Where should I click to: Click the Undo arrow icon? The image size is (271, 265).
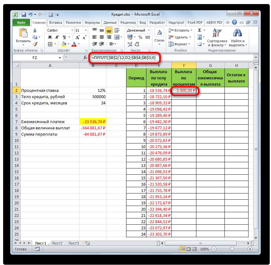[31, 15]
